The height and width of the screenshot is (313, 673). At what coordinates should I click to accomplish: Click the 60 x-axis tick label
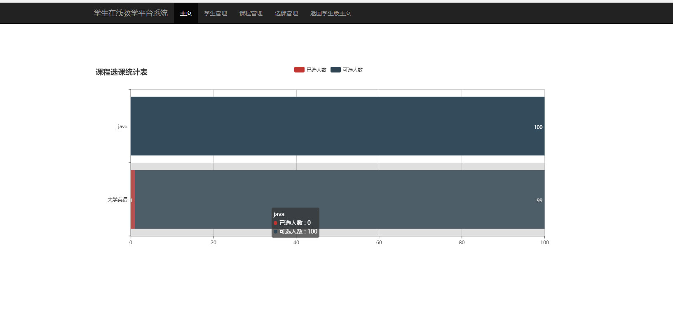click(x=379, y=243)
